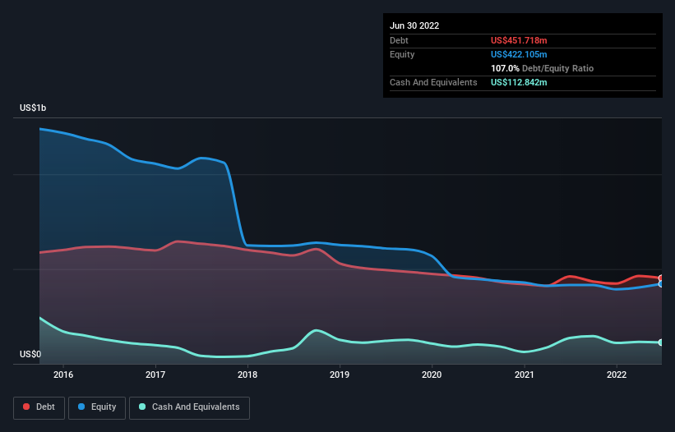
Task: Click the blue dot in Equity legend
Action: point(81,407)
